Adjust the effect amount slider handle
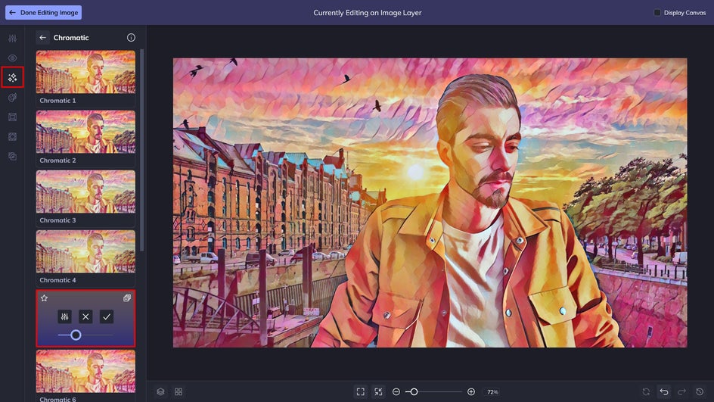The width and height of the screenshot is (714, 402). [76, 335]
